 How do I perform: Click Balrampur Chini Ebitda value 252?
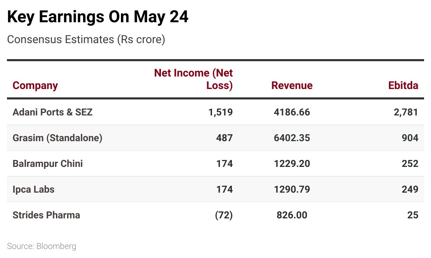click(410, 164)
